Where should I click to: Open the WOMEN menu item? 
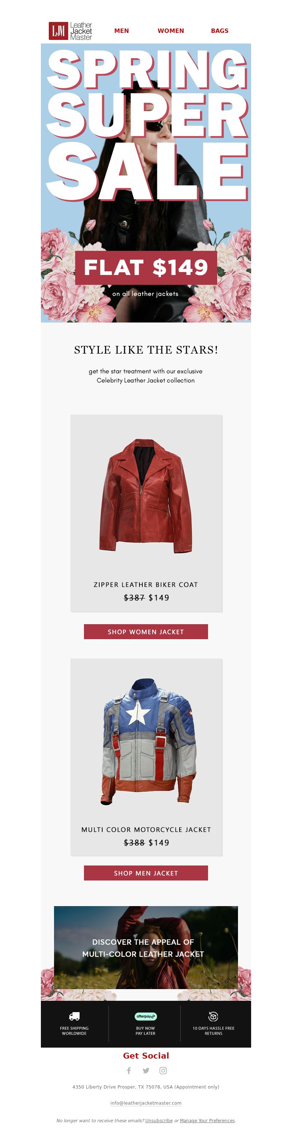170,31
